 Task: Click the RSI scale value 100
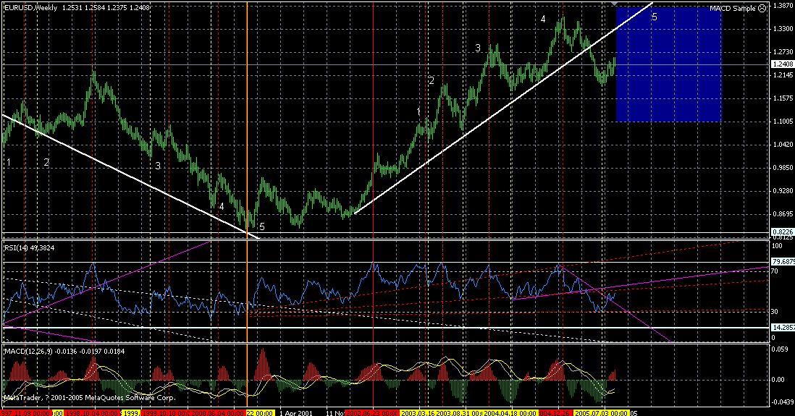(777, 246)
